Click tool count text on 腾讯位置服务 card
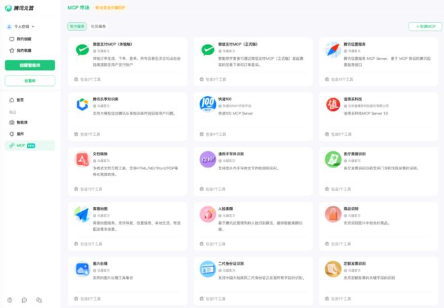This screenshot has height=308, width=444. click(x=342, y=79)
